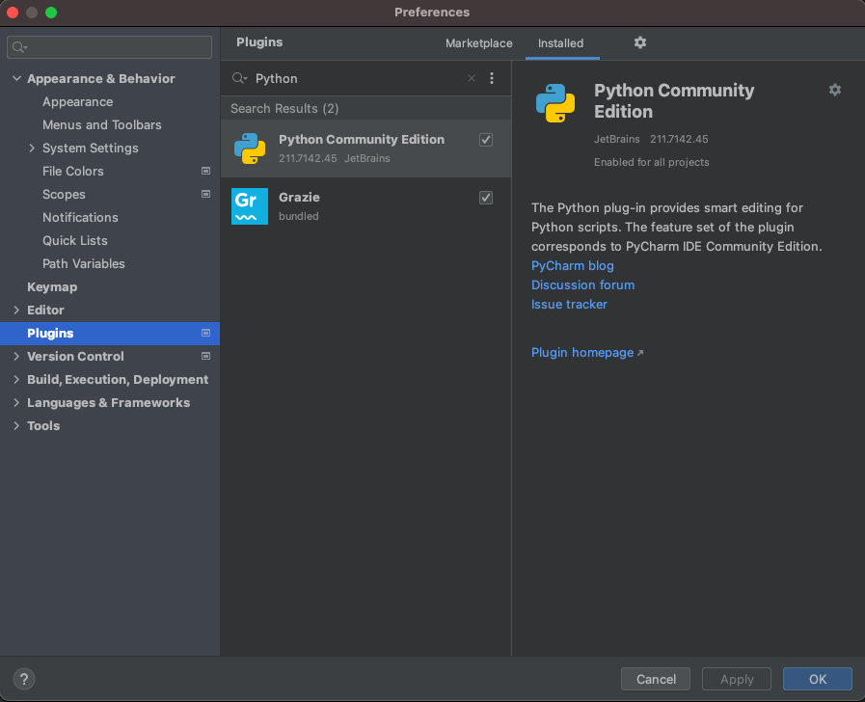Open Notifications settings
This screenshot has width=865, height=702.
coord(80,218)
